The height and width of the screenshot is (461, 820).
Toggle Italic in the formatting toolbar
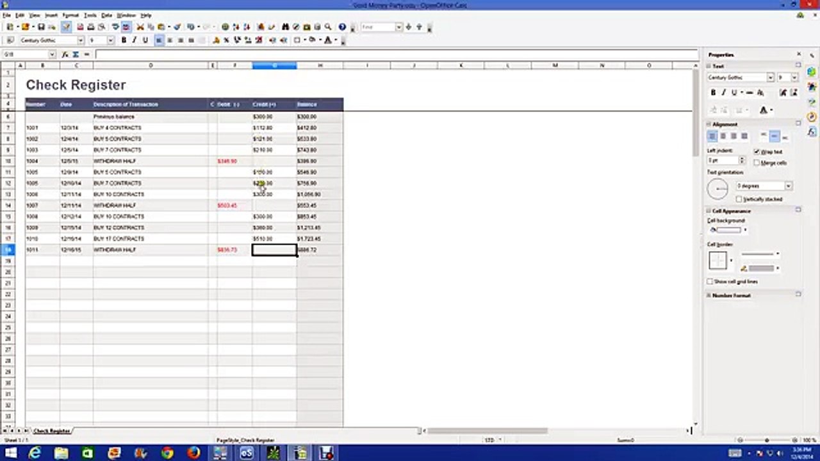[x=134, y=40]
